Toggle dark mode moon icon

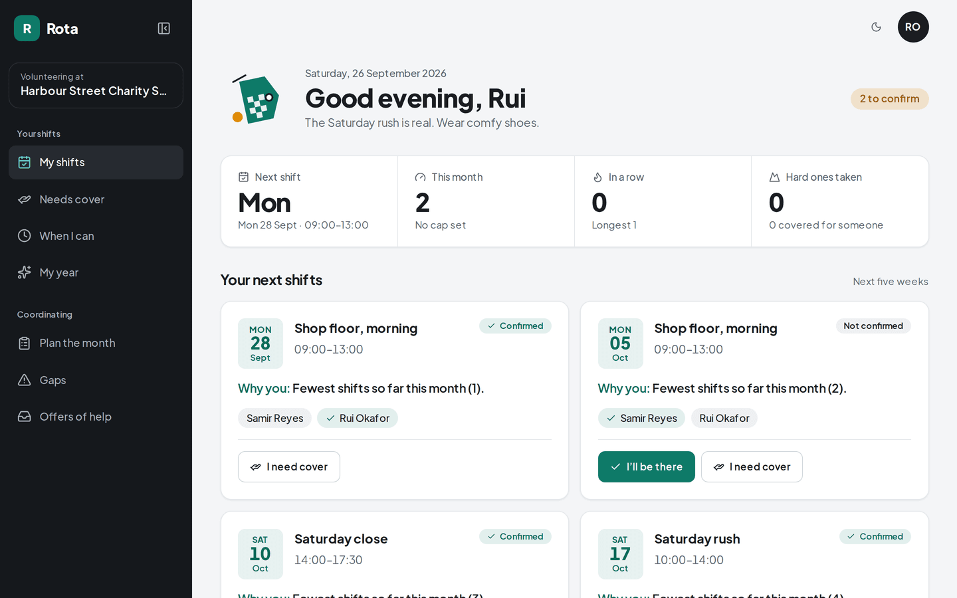click(876, 27)
